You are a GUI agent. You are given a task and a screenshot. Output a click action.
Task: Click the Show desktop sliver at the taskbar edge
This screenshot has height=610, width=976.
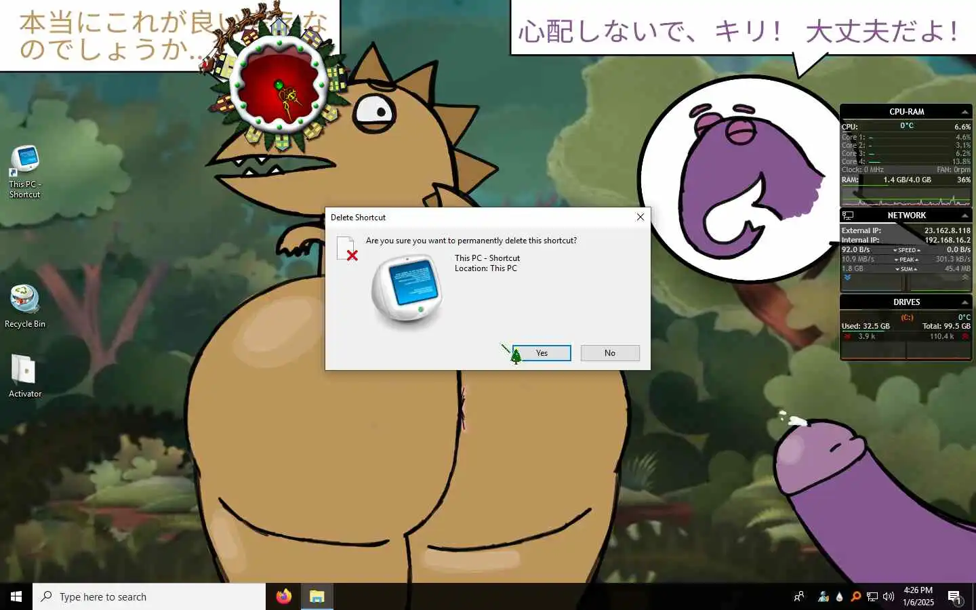click(974, 596)
